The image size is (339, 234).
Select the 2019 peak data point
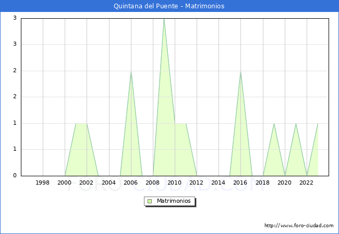pyautogui.click(x=274, y=124)
